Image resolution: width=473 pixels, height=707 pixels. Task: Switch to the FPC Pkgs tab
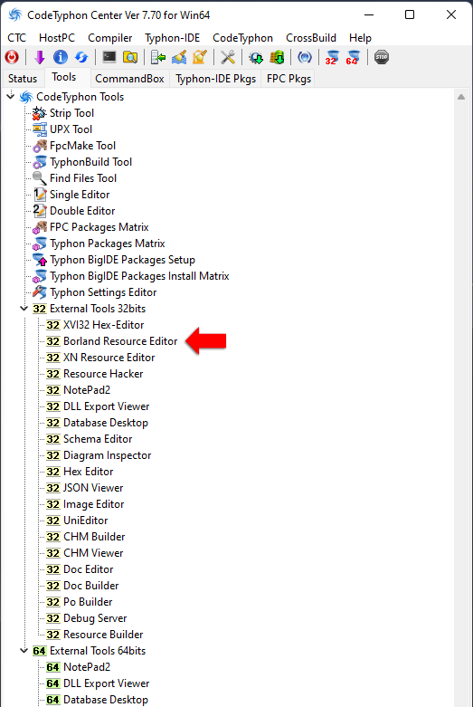coord(289,79)
